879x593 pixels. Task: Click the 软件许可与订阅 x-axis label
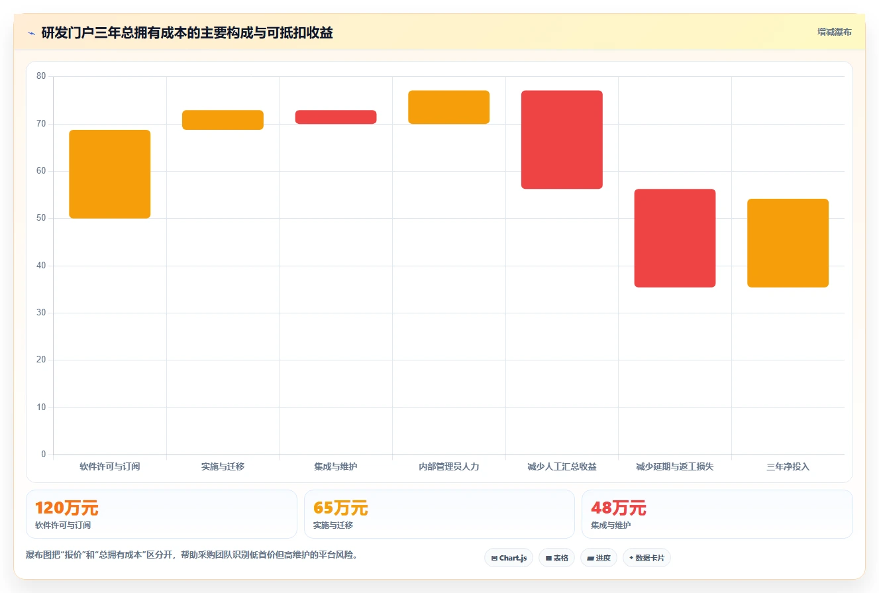pyautogui.click(x=110, y=466)
